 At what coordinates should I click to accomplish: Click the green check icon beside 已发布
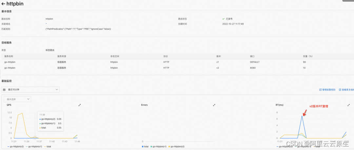(224, 19)
